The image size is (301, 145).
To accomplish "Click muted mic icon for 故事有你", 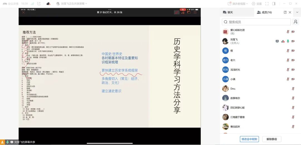I will click(293, 98).
